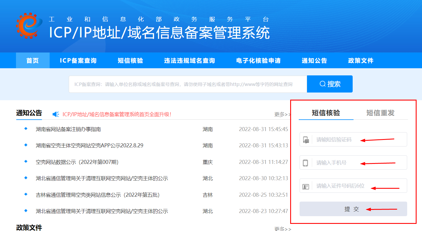Click timestamp 2022-08-23 10:27:47
Viewport: 422px width, 231px height.
coord(264,211)
